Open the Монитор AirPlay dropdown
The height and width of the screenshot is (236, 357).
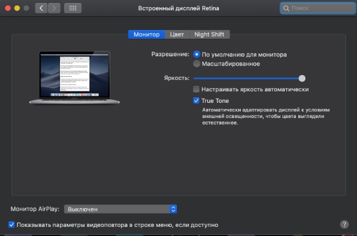(x=121, y=209)
